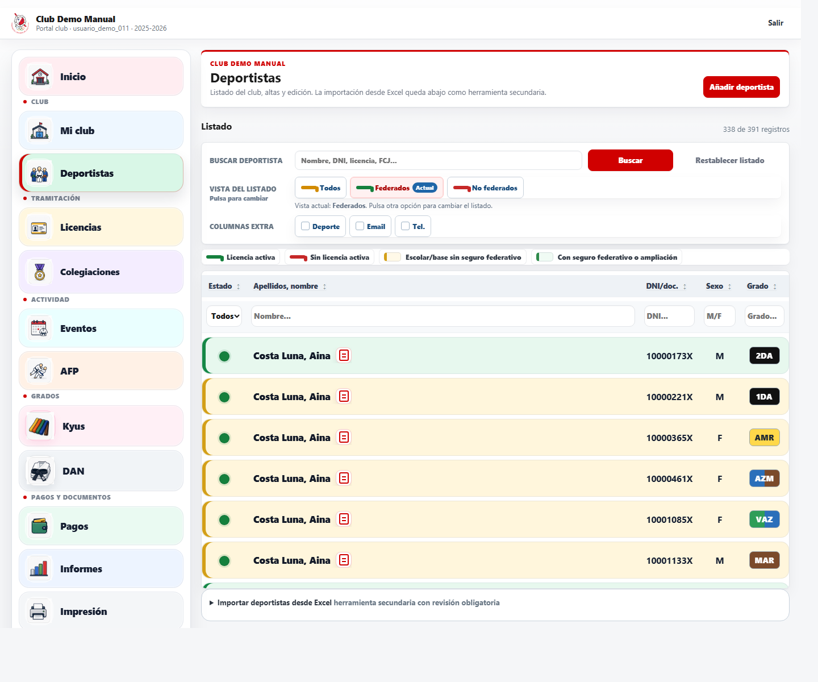
Task: Check the Tel. column checkbox
Action: 406,226
